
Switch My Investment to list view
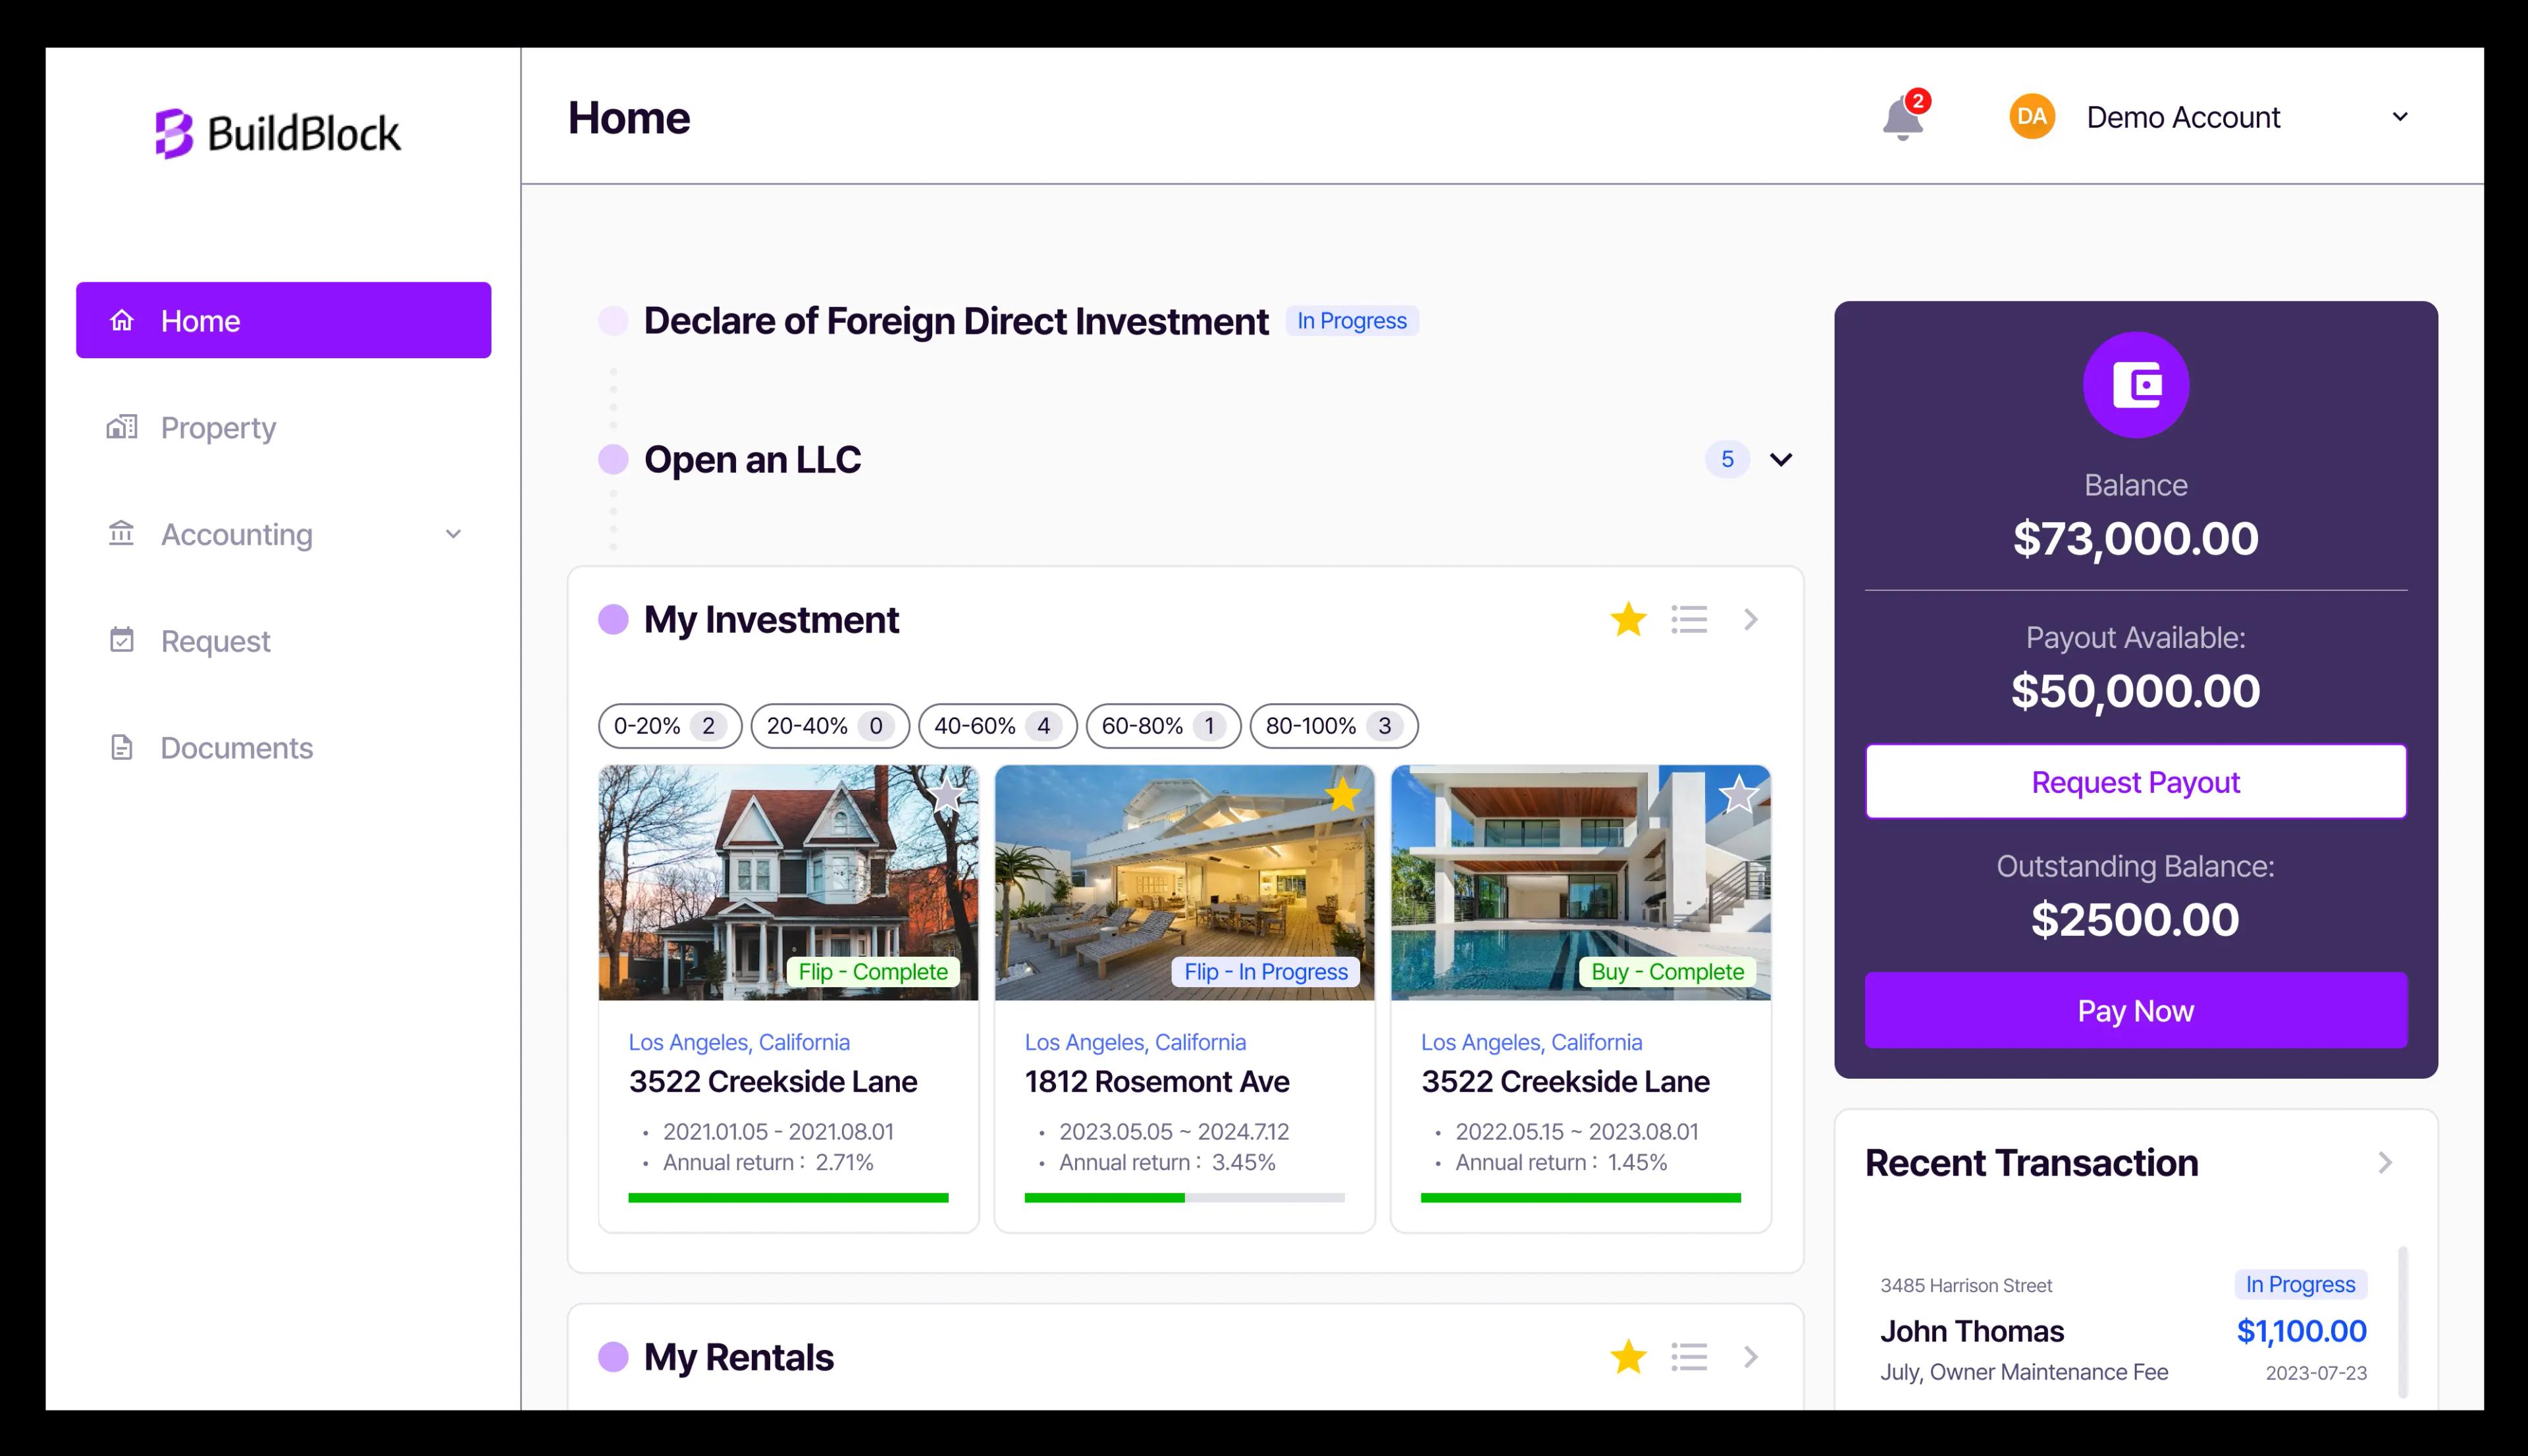tap(1689, 619)
